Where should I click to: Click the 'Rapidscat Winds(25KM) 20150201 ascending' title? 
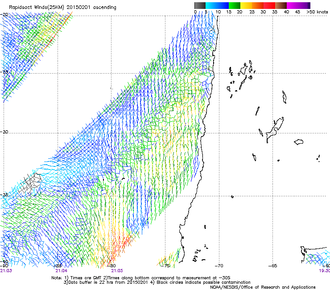[62, 8]
